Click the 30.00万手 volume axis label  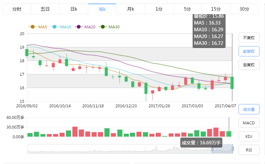click(16, 127)
